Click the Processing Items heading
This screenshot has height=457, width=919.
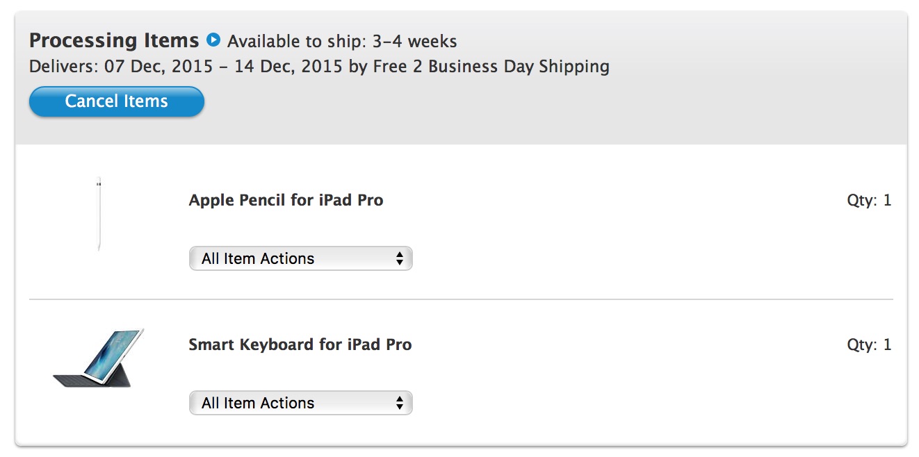tap(114, 41)
